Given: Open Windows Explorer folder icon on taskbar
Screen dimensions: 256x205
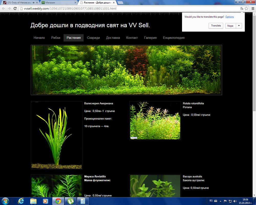Looking at the screenshot, I should (x=33, y=201).
